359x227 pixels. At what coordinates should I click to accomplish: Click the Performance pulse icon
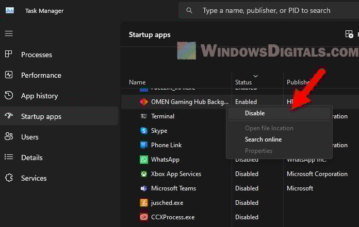pyautogui.click(x=9, y=75)
